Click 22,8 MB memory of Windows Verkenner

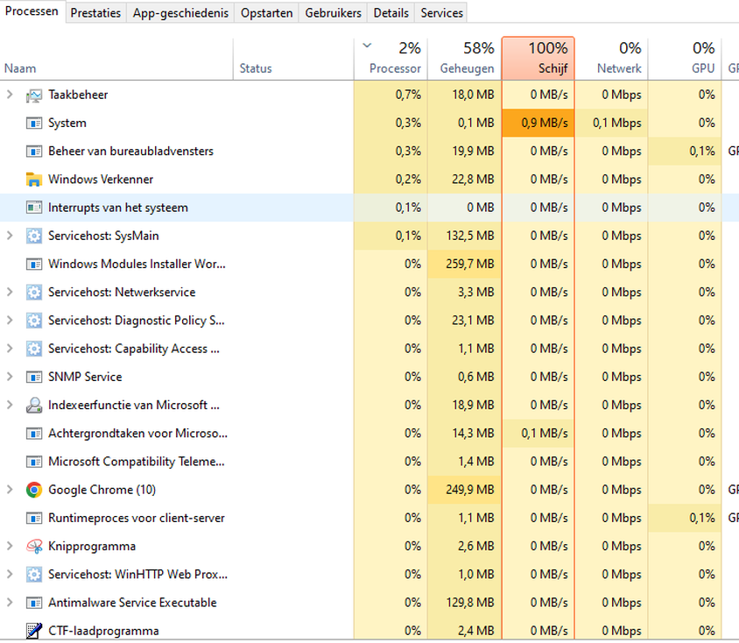click(473, 180)
